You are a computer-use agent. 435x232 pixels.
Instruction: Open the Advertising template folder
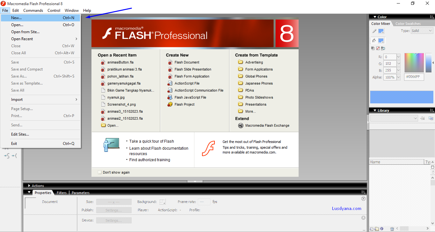coord(250,62)
